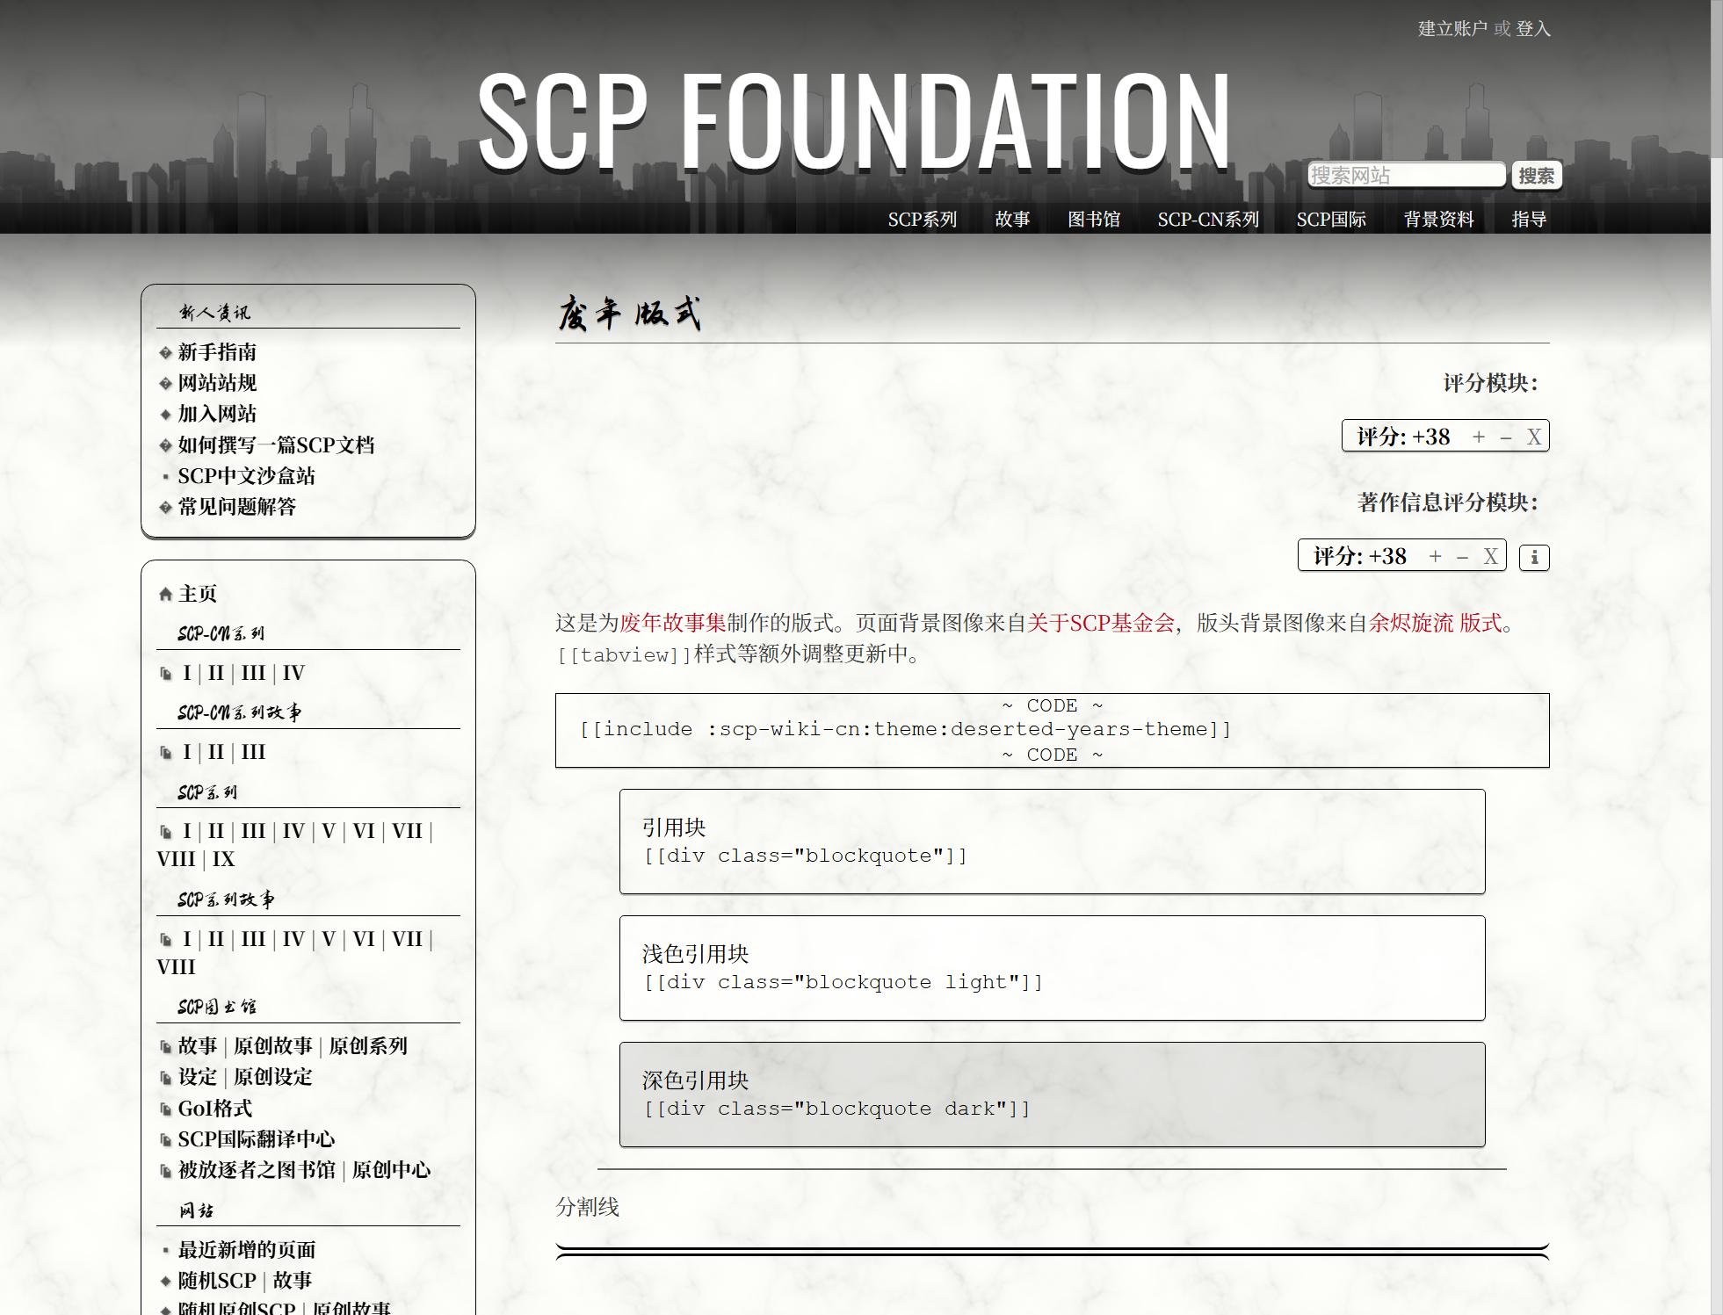Upvote with plus in top rating module
The height and width of the screenshot is (1315, 1723).
point(1479,437)
